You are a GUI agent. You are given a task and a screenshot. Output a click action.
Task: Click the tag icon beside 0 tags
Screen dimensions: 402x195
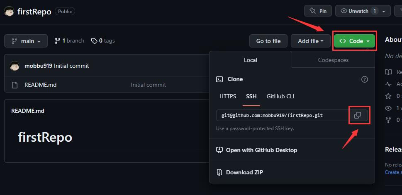94,41
